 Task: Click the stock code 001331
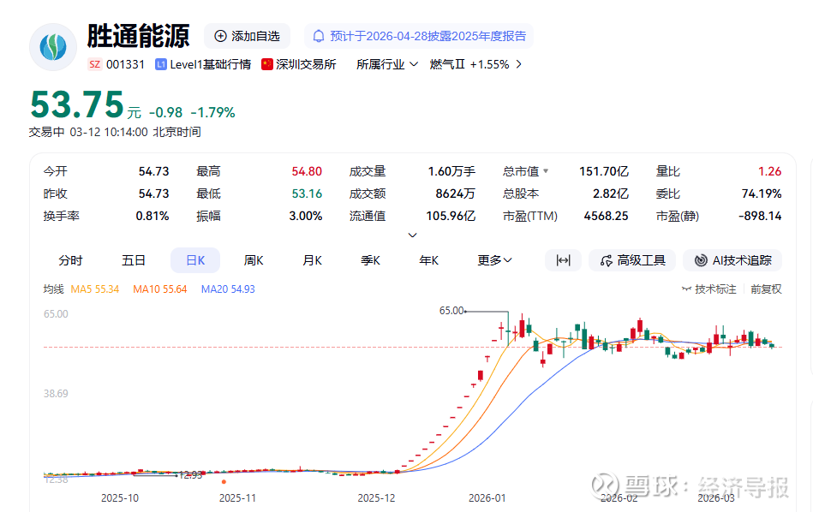[125, 64]
